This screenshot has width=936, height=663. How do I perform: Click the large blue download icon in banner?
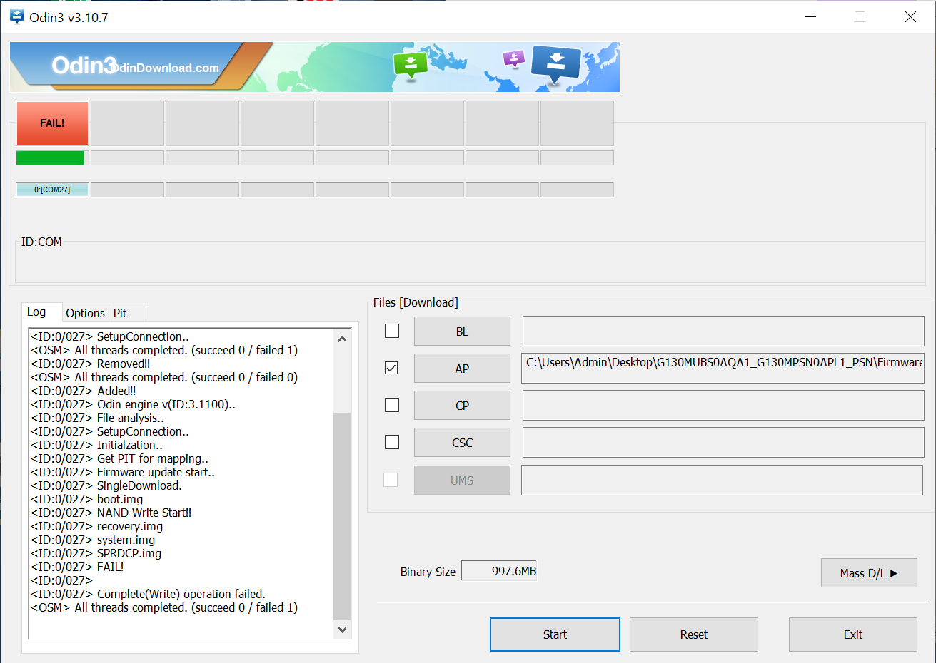(x=556, y=64)
